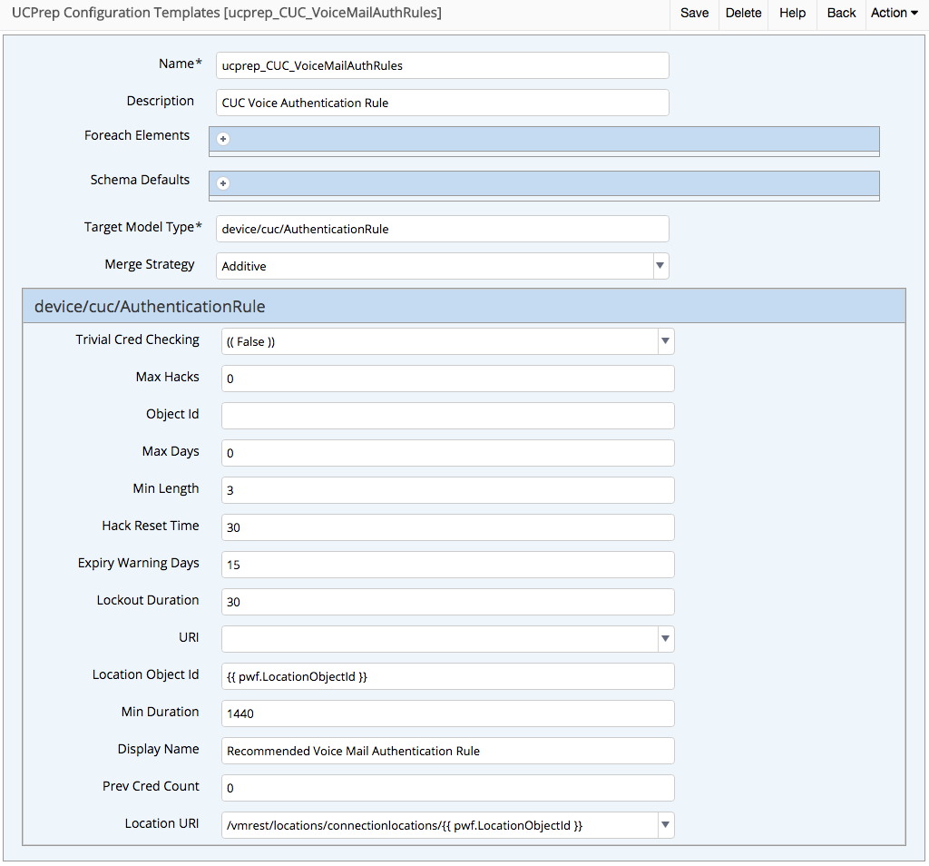The height and width of the screenshot is (866, 929).
Task: Open the Location URI dropdown
Action: [665, 825]
